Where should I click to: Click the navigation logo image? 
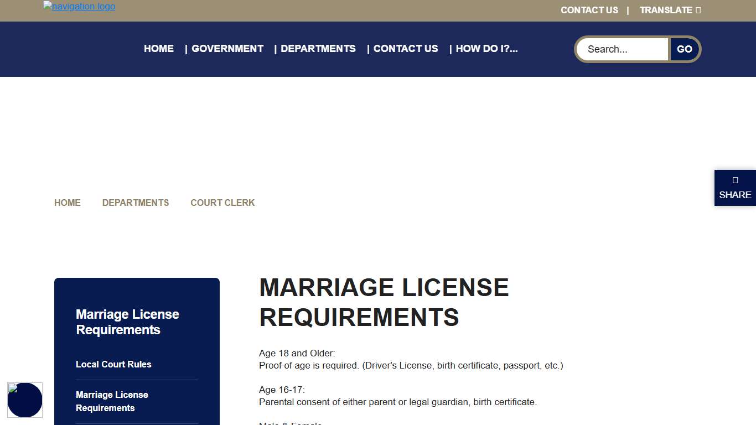click(79, 7)
